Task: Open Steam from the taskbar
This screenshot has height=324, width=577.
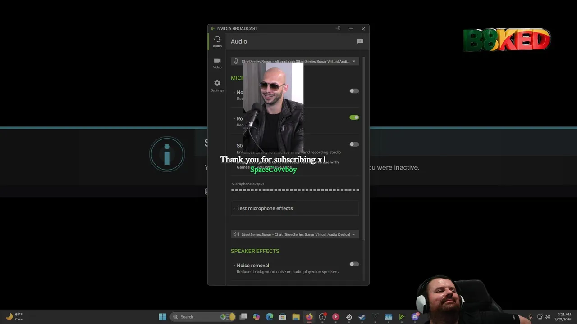Action: point(362,317)
